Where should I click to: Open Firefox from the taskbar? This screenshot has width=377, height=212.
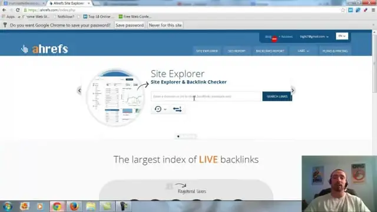pyautogui.click(x=74, y=206)
